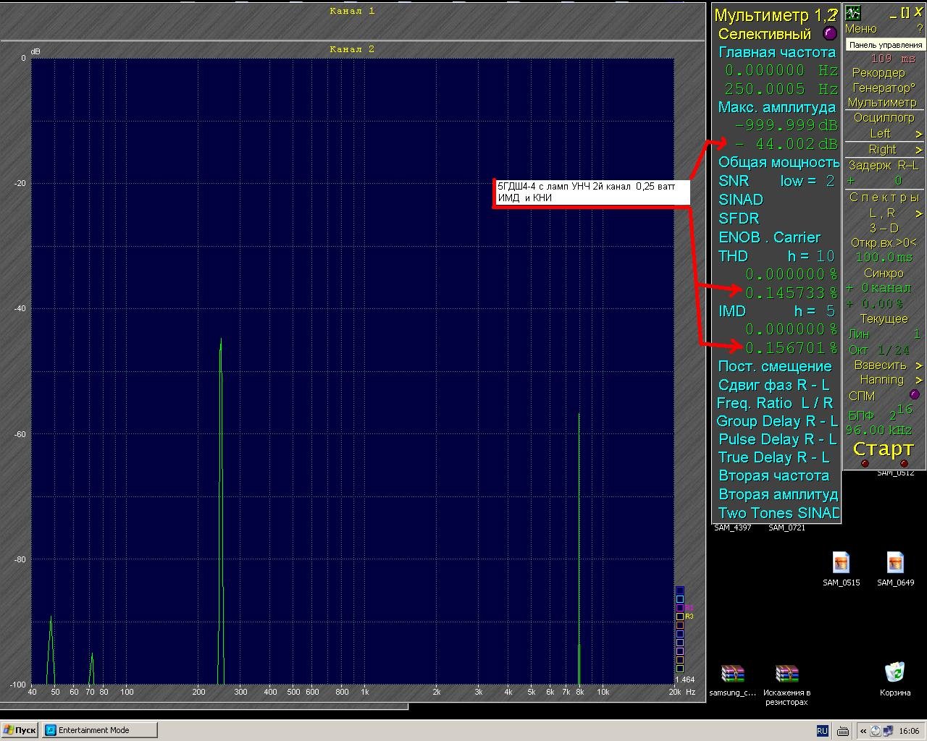927x741 pixels.
Task: Expand the Взвесить weighting options
Action: point(919,365)
